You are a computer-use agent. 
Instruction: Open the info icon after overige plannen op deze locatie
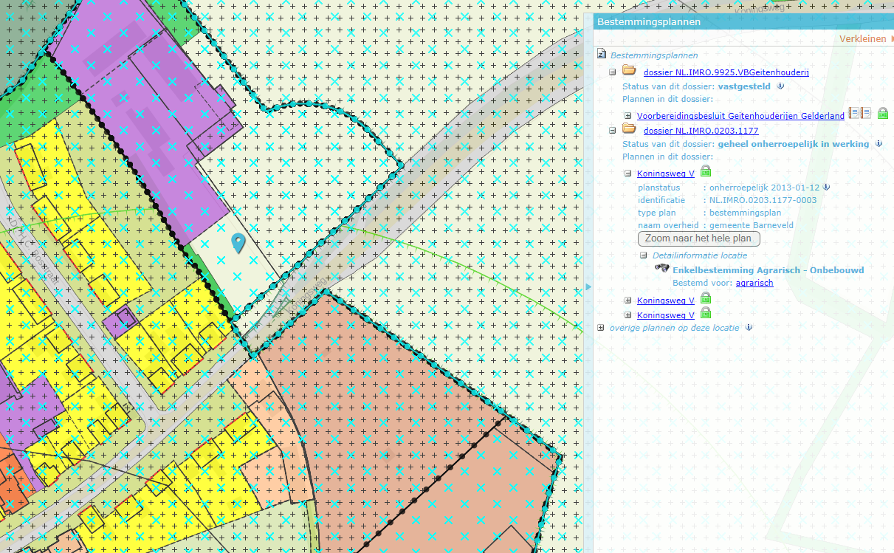pos(749,327)
